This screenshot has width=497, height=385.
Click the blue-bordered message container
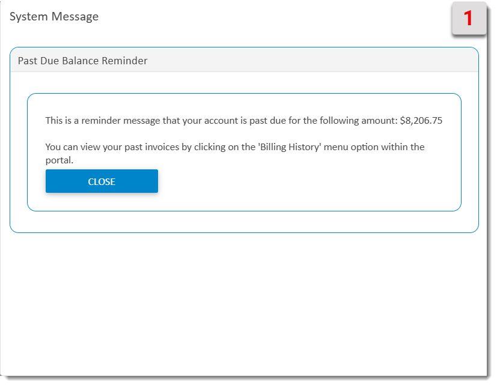click(x=245, y=150)
